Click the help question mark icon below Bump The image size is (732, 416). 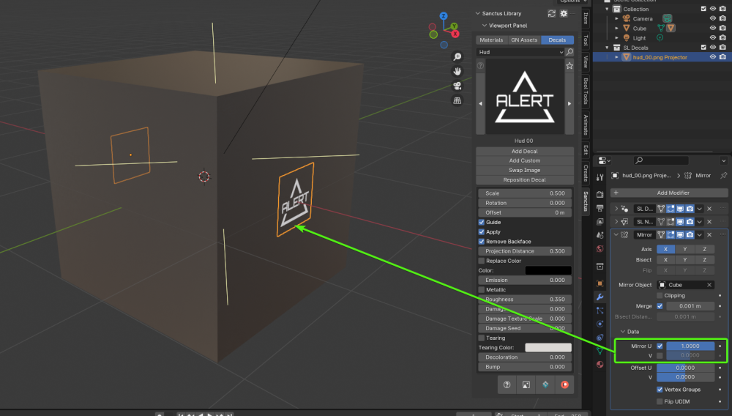507,385
